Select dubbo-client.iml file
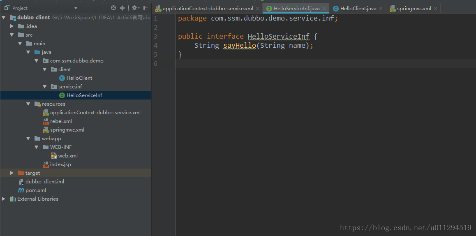 (x=45, y=182)
